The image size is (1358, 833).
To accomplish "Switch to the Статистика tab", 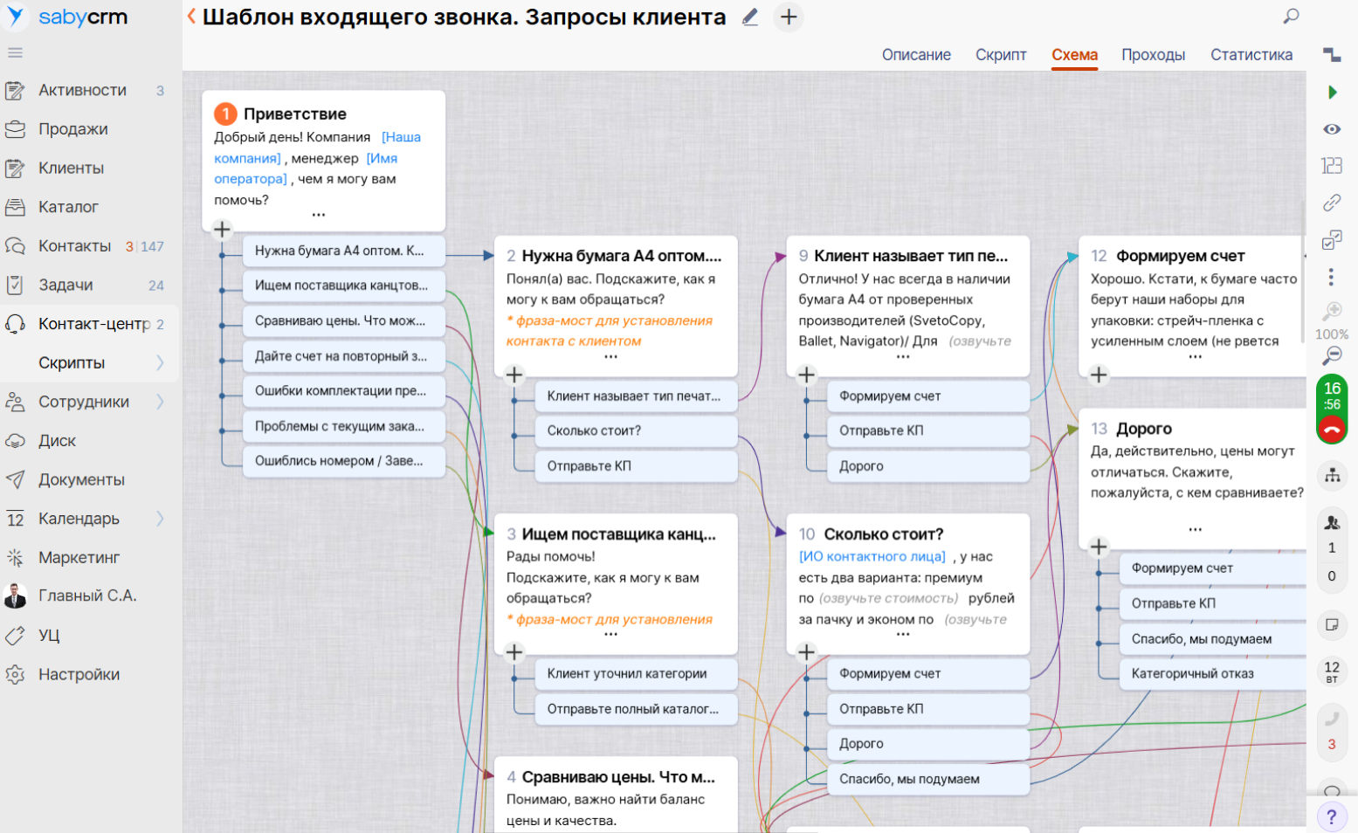I will [x=1251, y=55].
